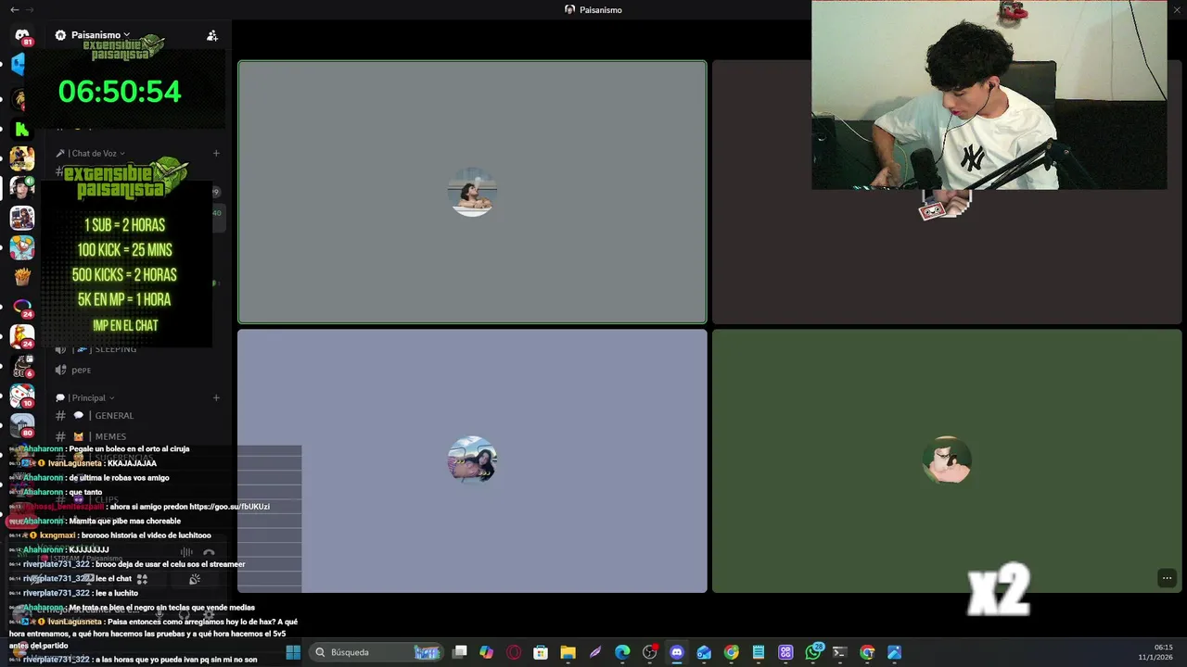Add a channel to Principal category

click(x=216, y=397)
